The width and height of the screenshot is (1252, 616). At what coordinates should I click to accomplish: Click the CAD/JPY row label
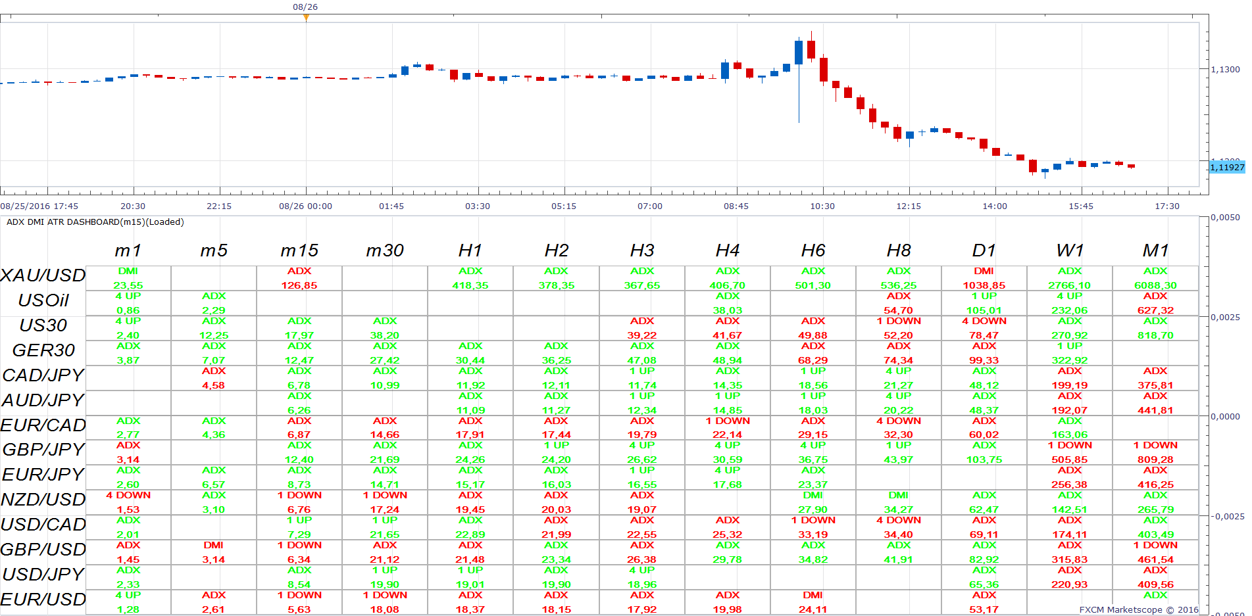pyautogui.click(x=43, y=375)
